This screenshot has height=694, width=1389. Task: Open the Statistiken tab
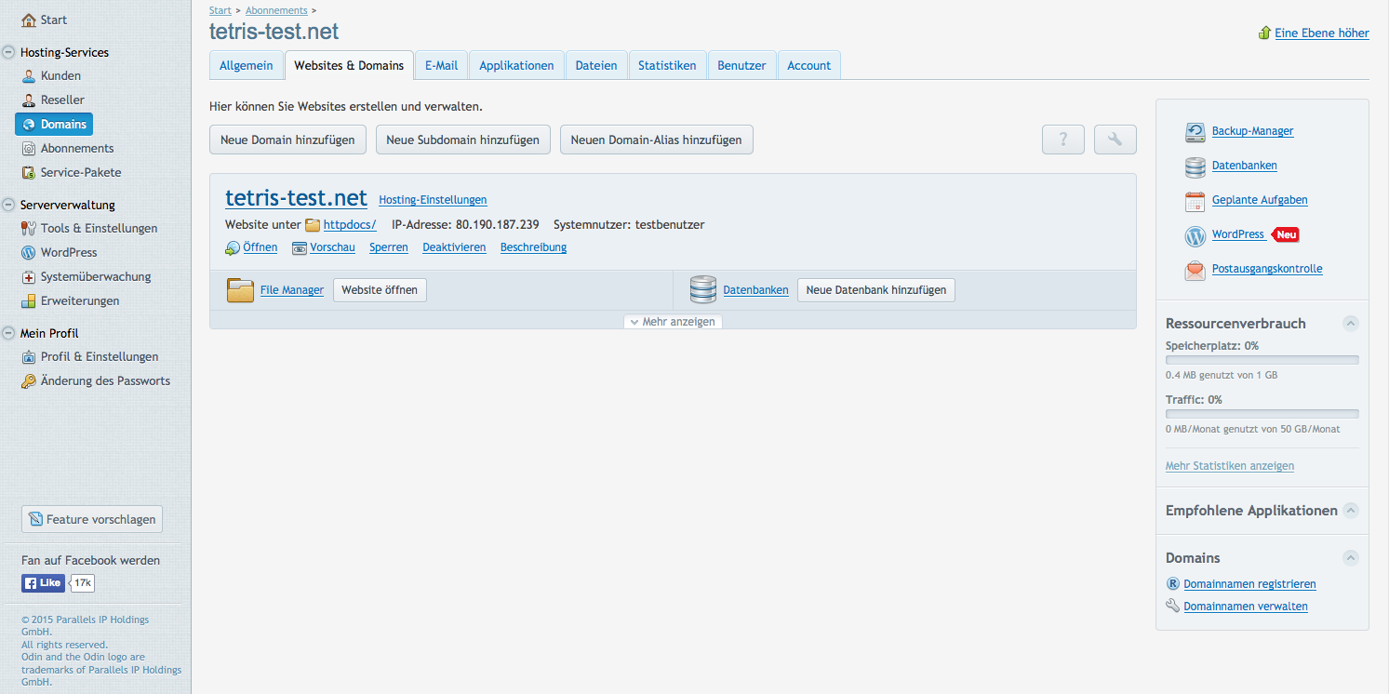(x=667, y=66)
